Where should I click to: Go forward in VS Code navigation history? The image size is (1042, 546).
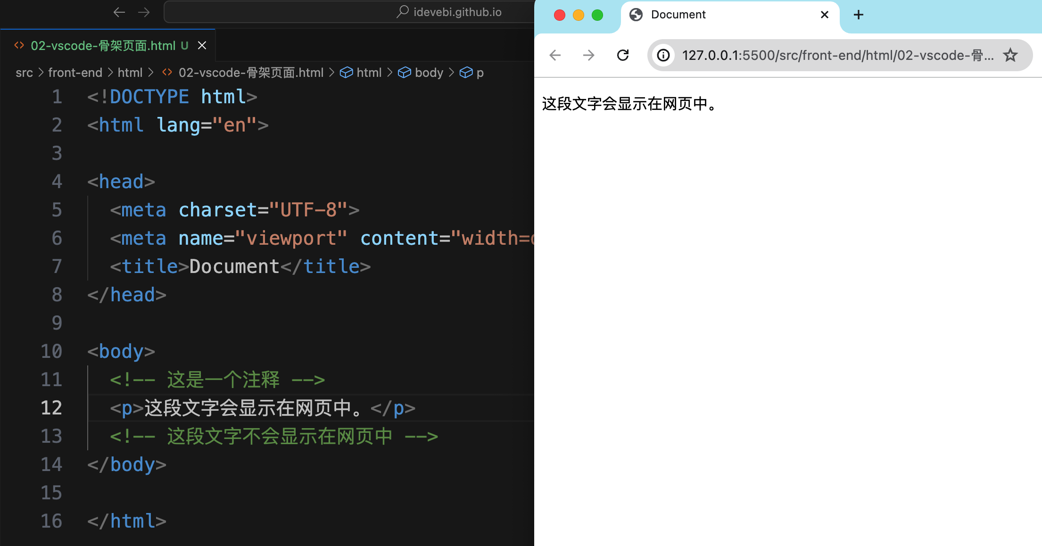coord(144,12)
